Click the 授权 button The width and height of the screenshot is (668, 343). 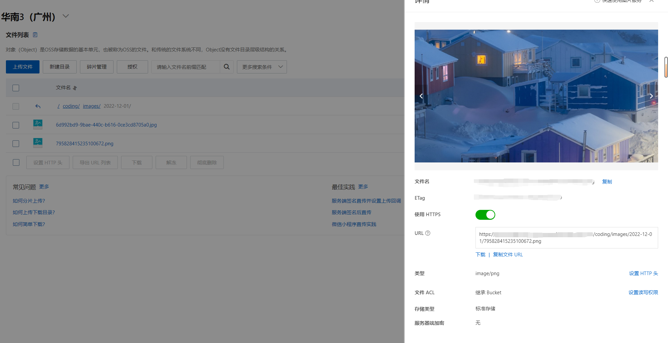[132, 67]
